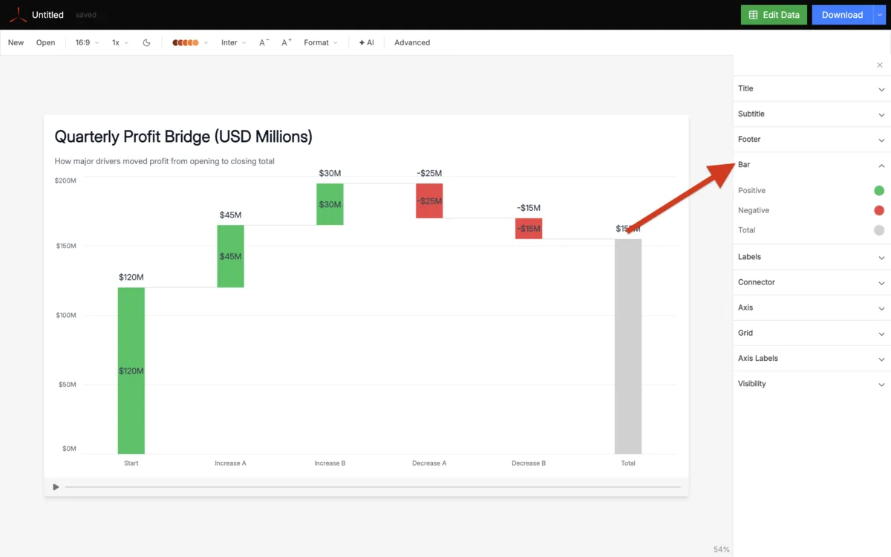Increase font size with A+ icon
The image size is (891, 557).
tap(287, 42)
